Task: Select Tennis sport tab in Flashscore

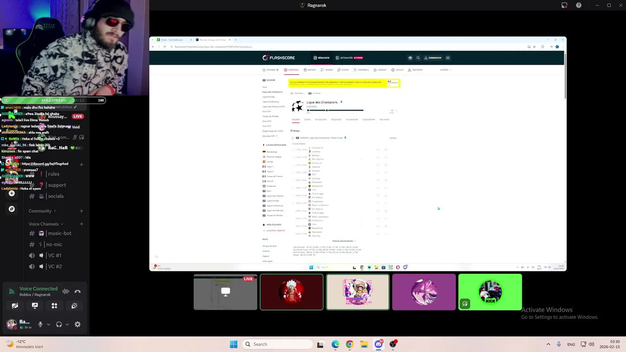Action: click(x=327, y=70)
